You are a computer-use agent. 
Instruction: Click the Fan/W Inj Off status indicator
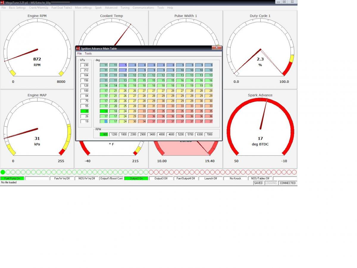pos(62,178)
